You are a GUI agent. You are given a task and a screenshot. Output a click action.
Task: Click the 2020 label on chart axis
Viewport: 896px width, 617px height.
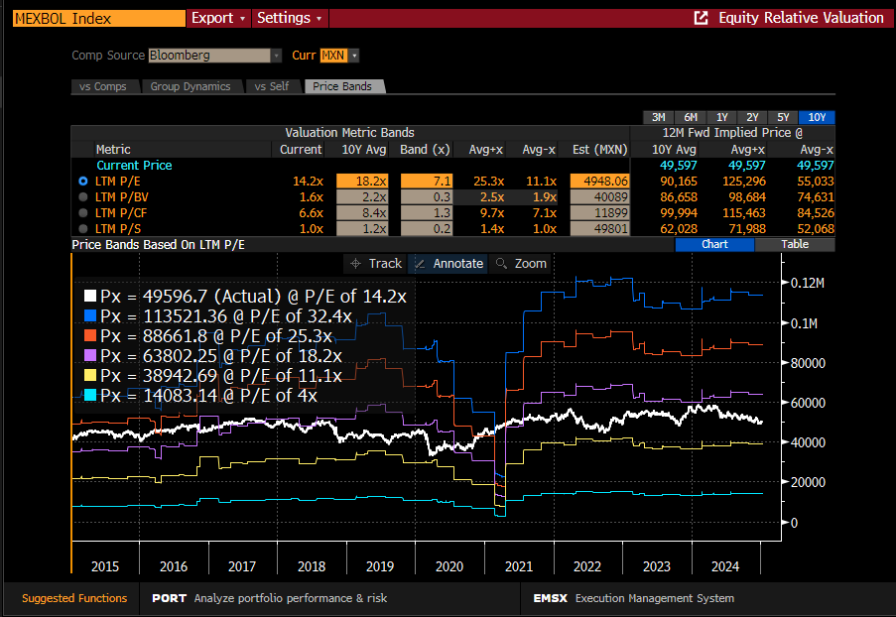(449, 566)
